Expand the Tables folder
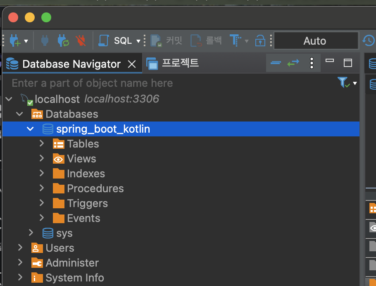376x286 pixels. 42,143
